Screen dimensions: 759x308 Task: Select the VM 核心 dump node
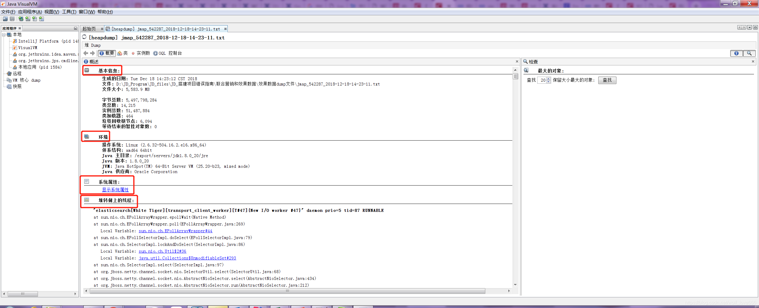pos(24,80)
